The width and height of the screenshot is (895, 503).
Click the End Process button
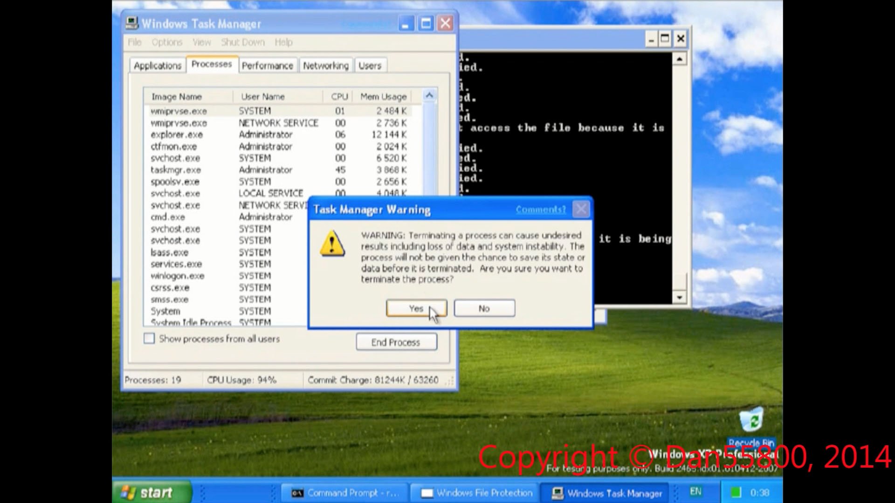pos(396,342)
